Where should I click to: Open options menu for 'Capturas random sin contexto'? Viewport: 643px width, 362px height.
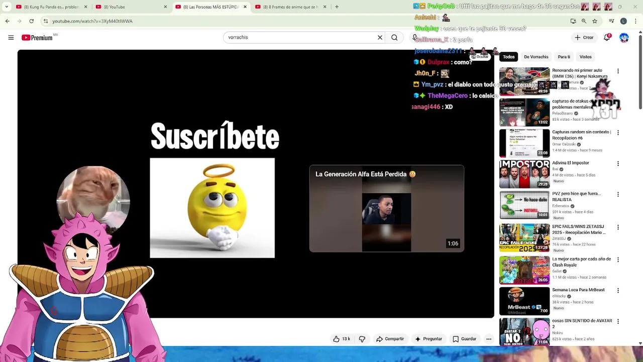tap(618, 133)
